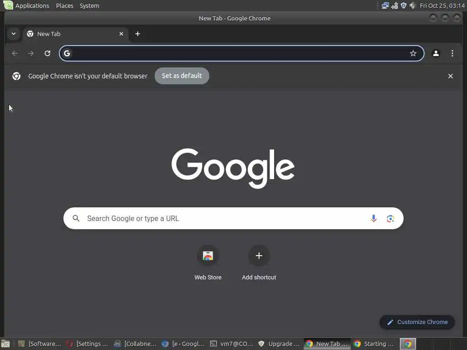Screen dimensions: 467x350
Task: Open the Applications menu
Action: click(32, 5)
